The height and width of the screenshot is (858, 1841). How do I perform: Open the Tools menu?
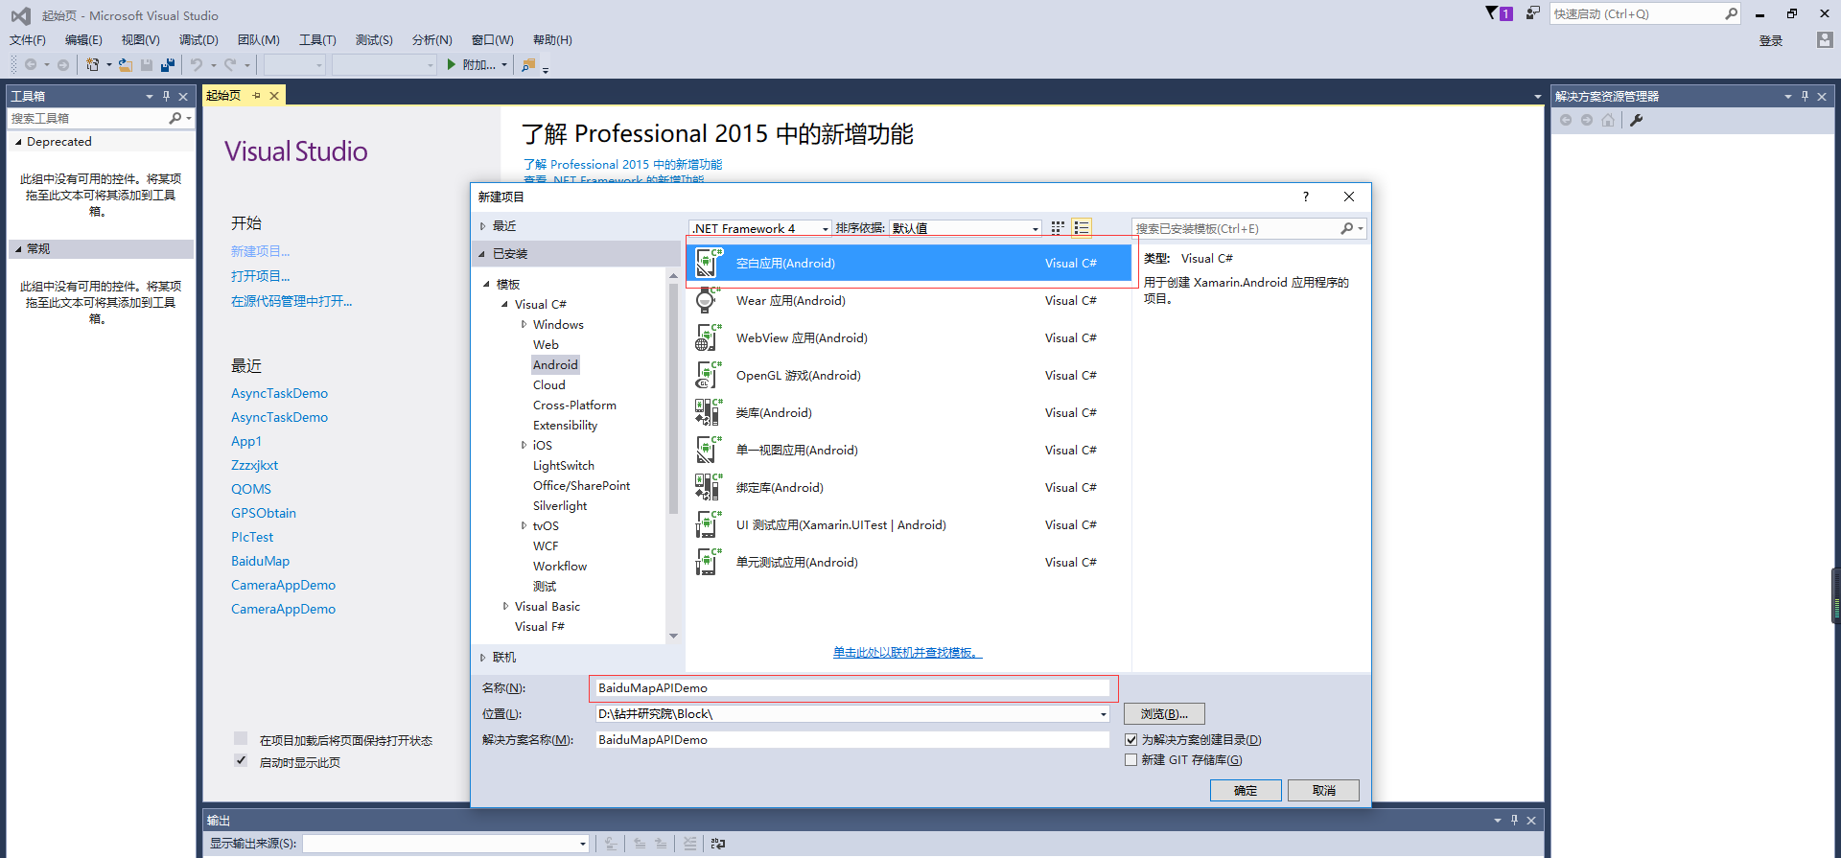317,39
